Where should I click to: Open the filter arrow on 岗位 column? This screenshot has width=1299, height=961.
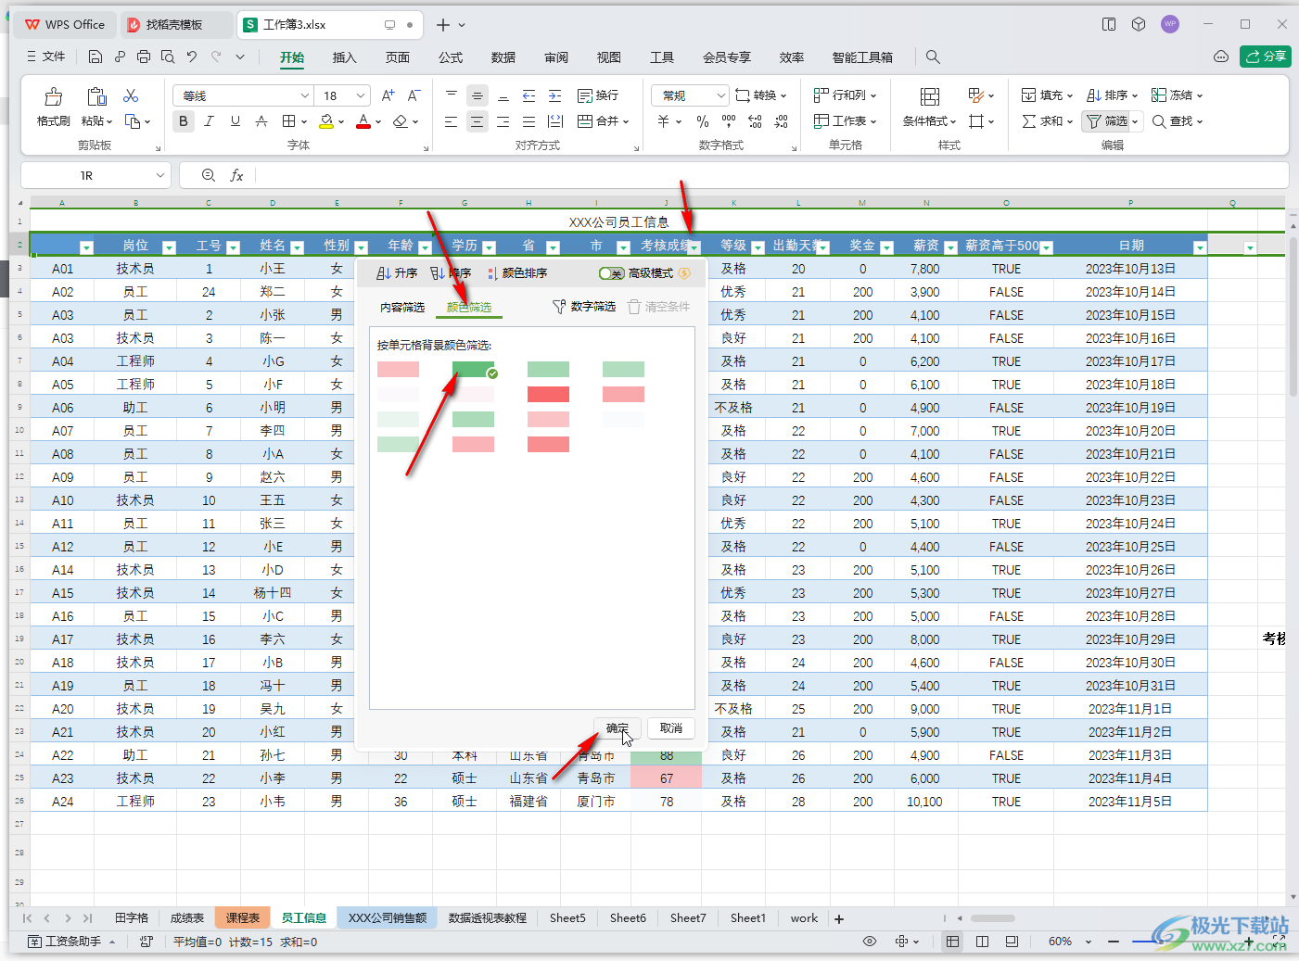point(169,247)
